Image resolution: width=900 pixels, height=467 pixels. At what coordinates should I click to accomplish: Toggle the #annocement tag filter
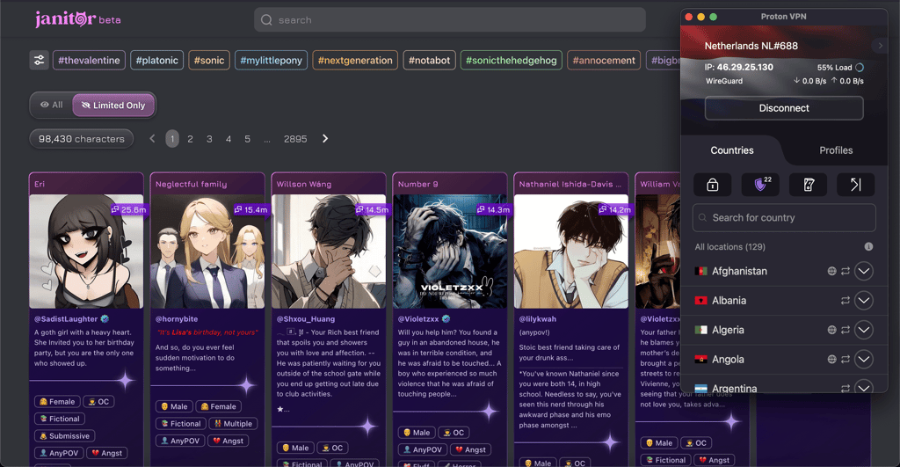604,61
